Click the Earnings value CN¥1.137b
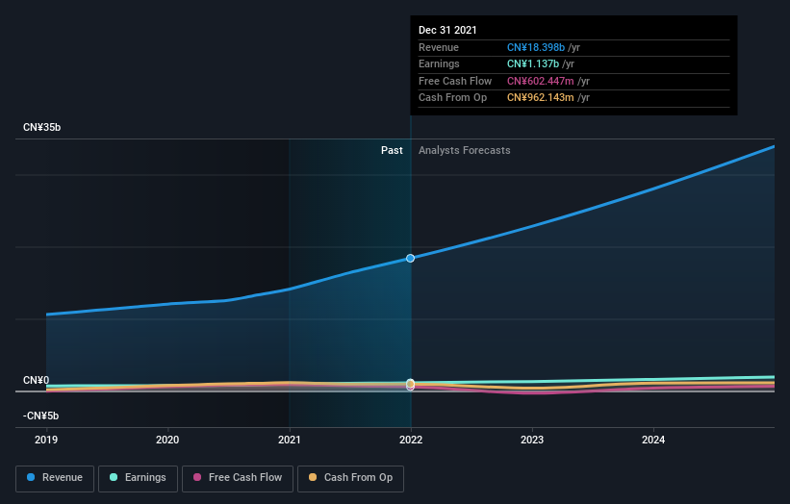Image resolution: width=790 pixels, height=504 pixels. (x=533, y=63)
